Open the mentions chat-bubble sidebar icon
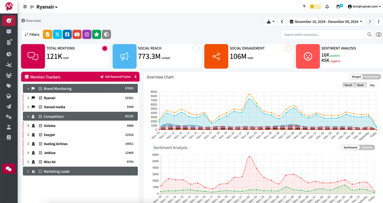The width and height of the screenshot is (383, 203). (9, 32)
